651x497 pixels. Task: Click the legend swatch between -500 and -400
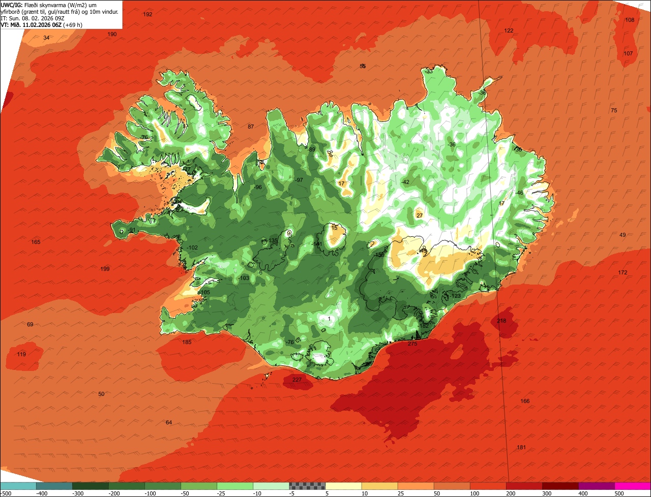click(x=18, y=486)
